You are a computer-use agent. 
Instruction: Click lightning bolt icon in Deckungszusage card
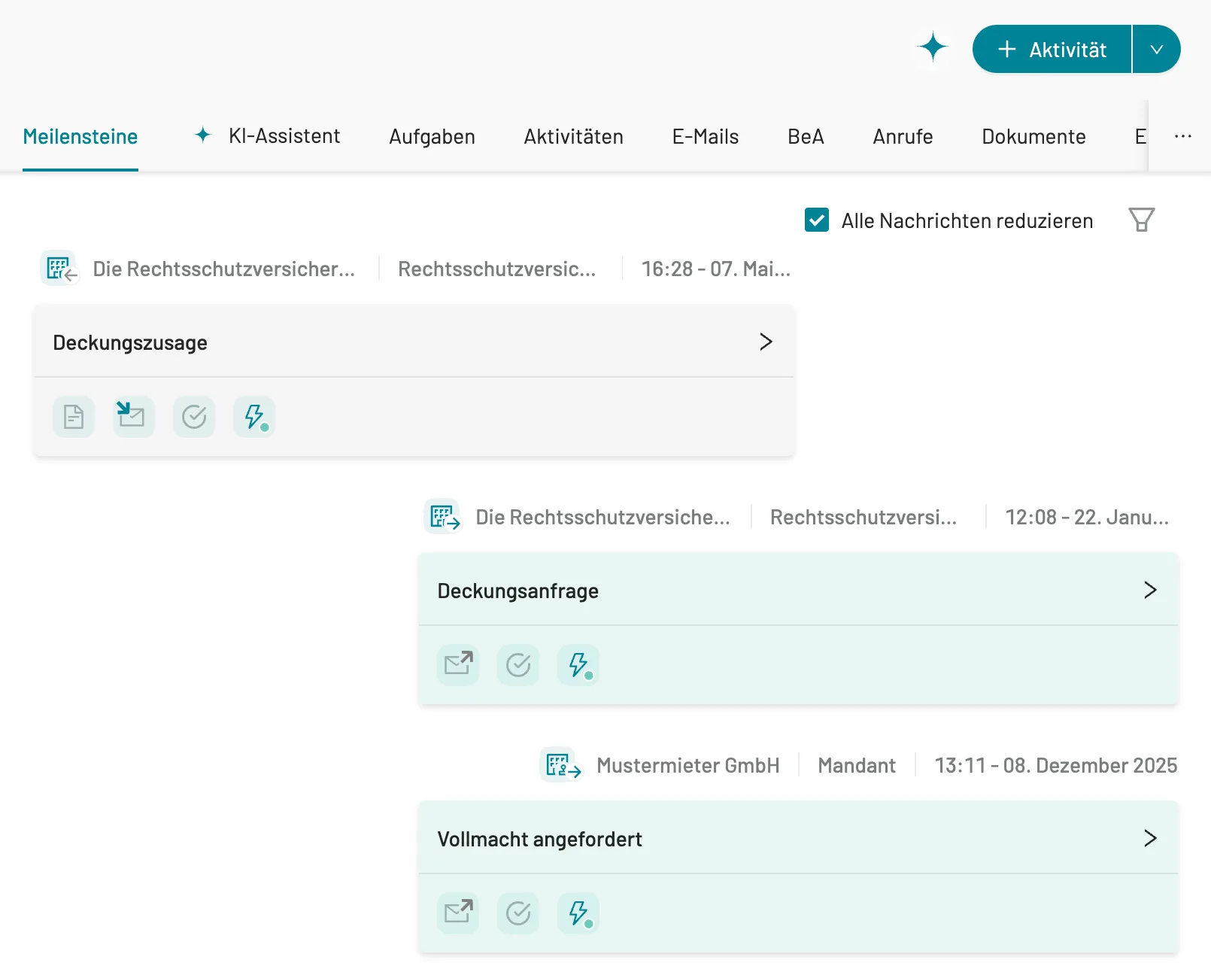pos(254,417)
